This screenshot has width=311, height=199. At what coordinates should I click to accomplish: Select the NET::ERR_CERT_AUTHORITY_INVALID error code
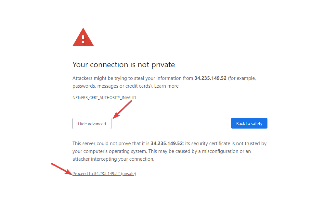pos(104,97)
